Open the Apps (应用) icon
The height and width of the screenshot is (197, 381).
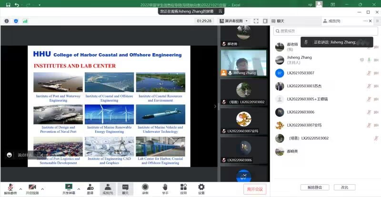click(183, 188)
